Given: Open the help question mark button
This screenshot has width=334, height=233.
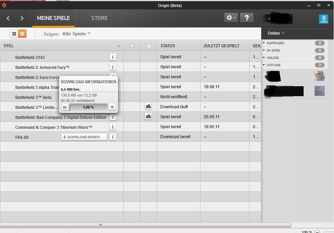Looking at the screenshot, I should (247, 18).
